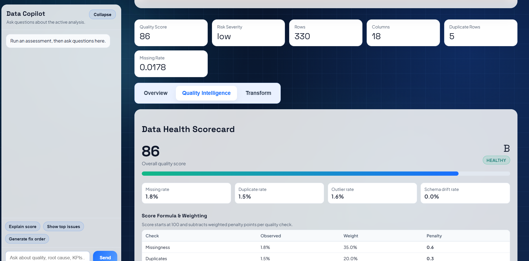Switch to the Overview tab
Viewport: 529px width, 261px height.
(155, 93)
